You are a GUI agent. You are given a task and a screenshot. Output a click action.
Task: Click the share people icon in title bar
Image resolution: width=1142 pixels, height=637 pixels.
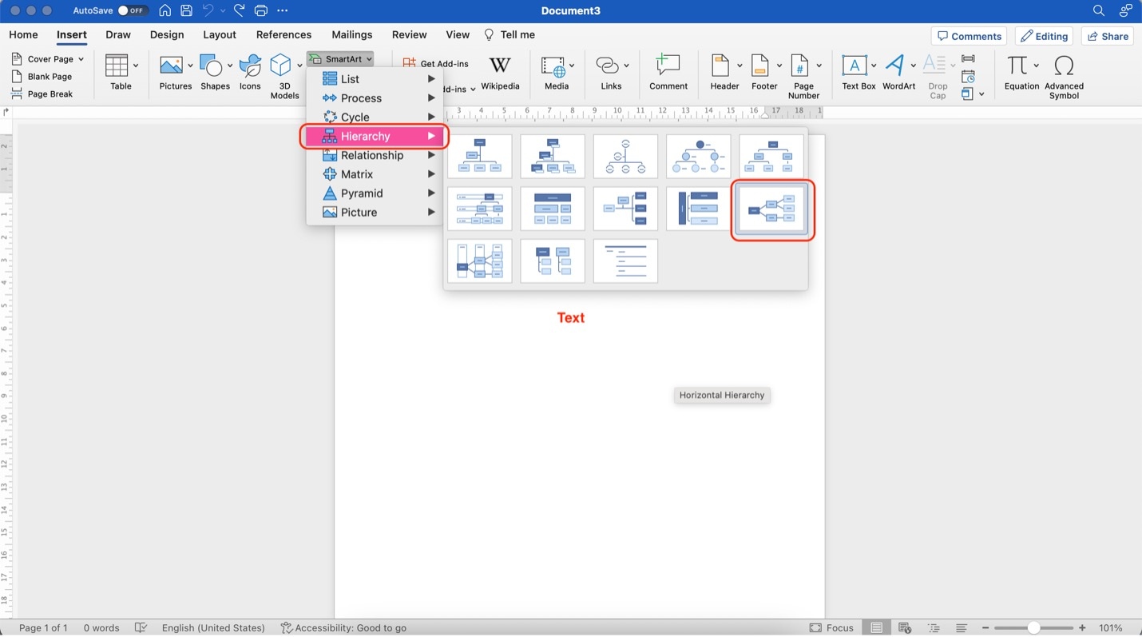click(1126, 11)
